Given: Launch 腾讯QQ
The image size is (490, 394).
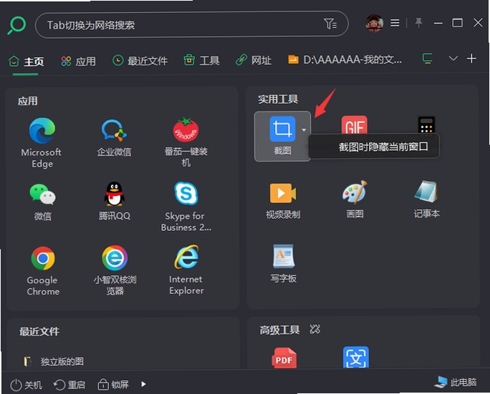Looking at the screenshot, I should (x=114, y=201).
